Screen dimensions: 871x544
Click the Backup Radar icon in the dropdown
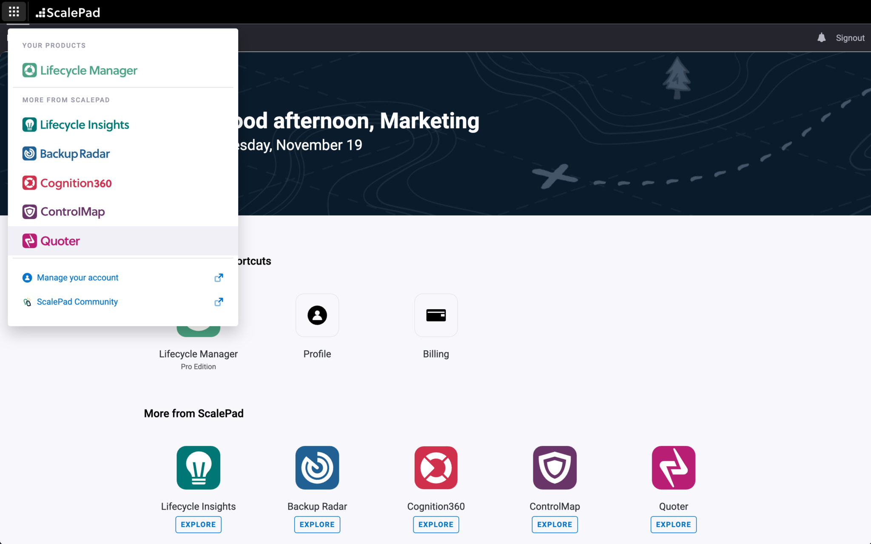coord(29,153)
